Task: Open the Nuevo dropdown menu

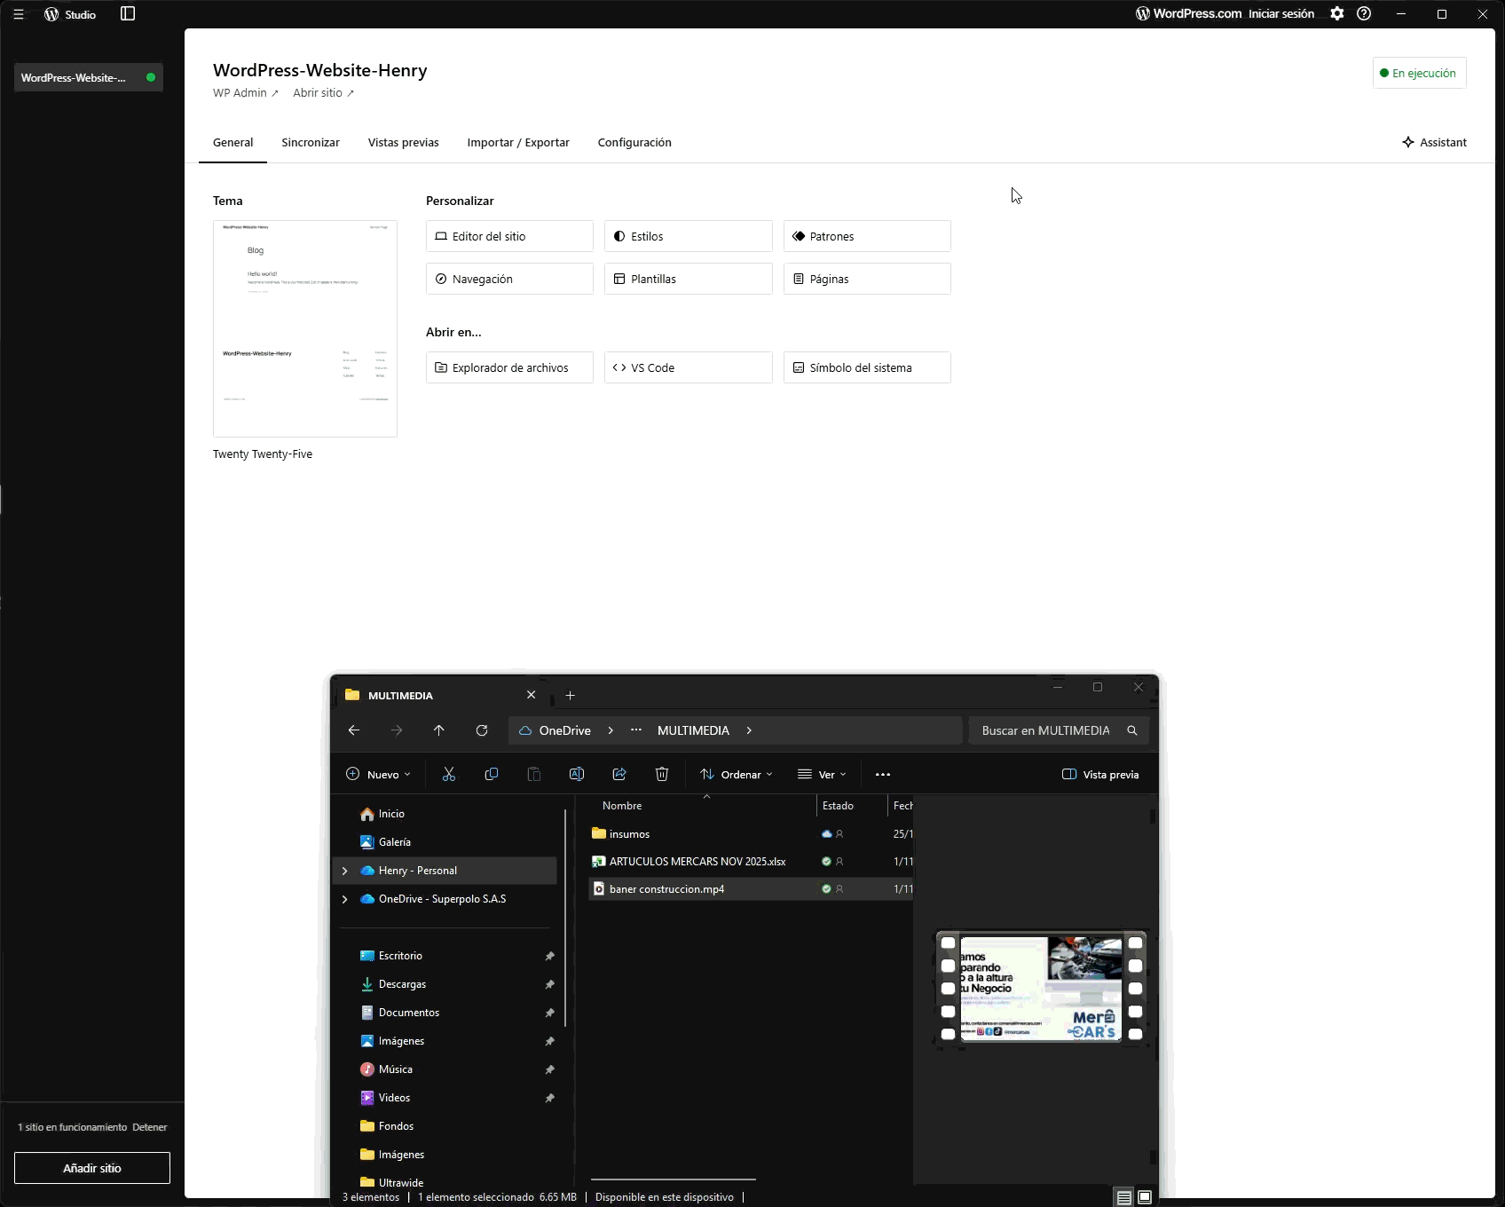Action: [379, 775]
